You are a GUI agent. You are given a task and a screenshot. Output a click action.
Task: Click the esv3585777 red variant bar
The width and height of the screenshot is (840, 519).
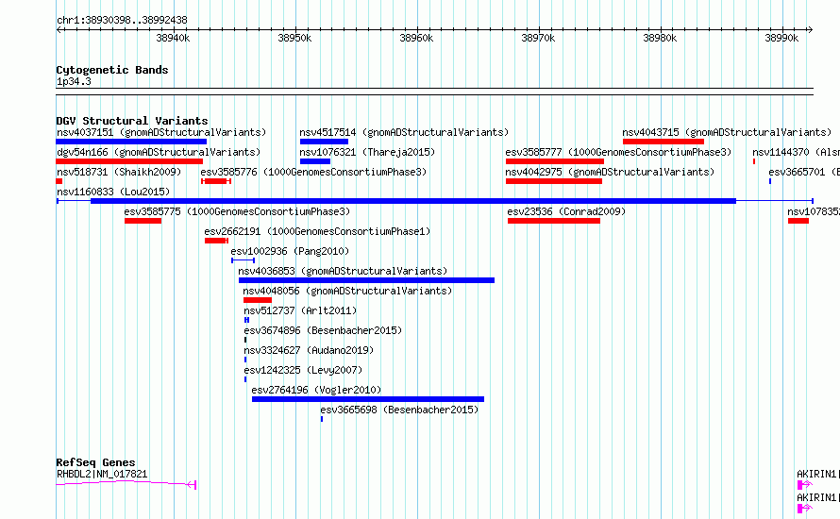(555, 161)
